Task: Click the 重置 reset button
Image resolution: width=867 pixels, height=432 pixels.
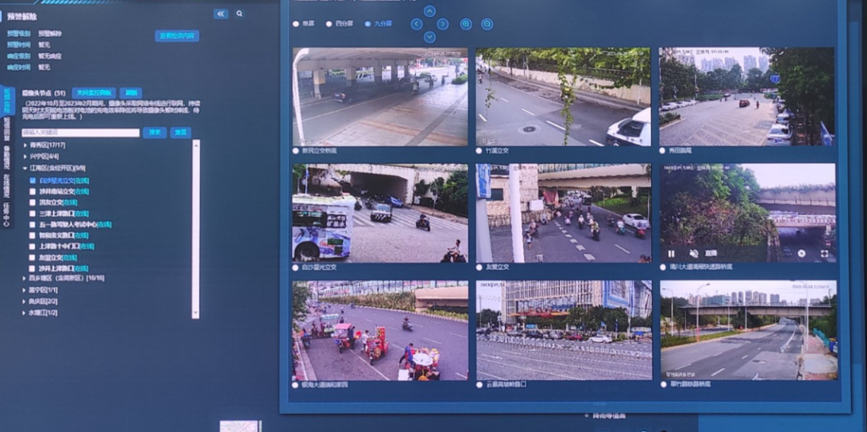Action: pyautogui.click(x=181, y=132)
